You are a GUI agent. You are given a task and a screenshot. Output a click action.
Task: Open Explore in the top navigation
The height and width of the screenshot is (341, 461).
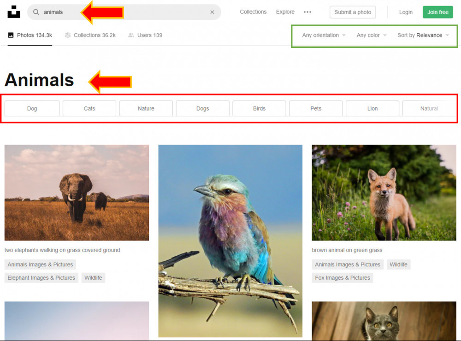click(x=285, y=12)
